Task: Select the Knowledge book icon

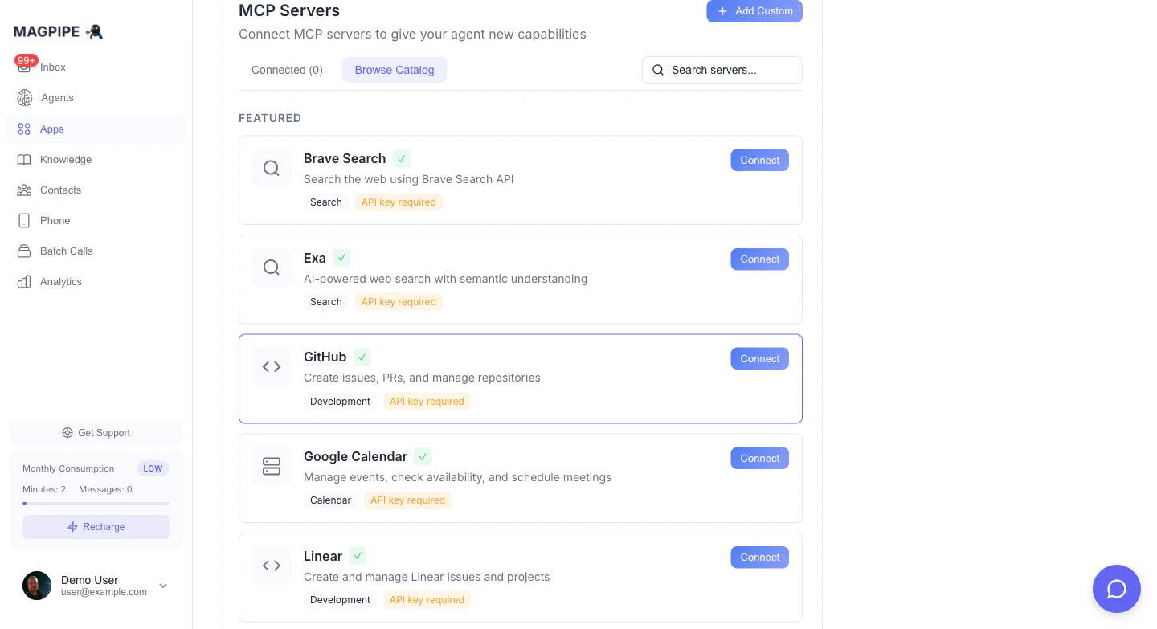Action: click(x=24, y=160)
